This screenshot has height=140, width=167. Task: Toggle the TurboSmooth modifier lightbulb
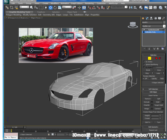click(x=144, y=30)
